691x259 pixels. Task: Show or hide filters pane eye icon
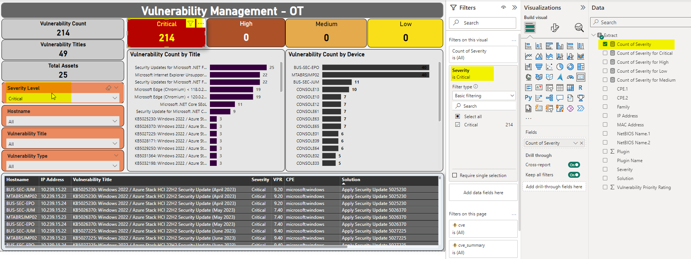(503, 7)
